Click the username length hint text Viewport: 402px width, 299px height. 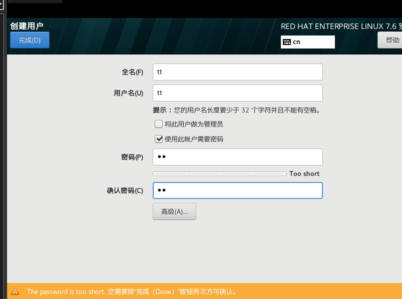pos(236,110)
